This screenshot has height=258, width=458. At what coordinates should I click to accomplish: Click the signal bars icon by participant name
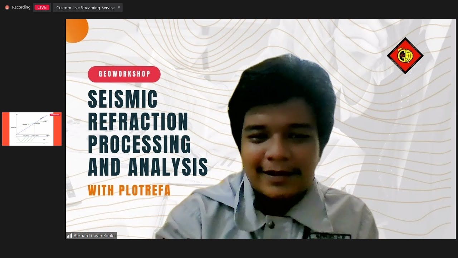tap(69, 236)
